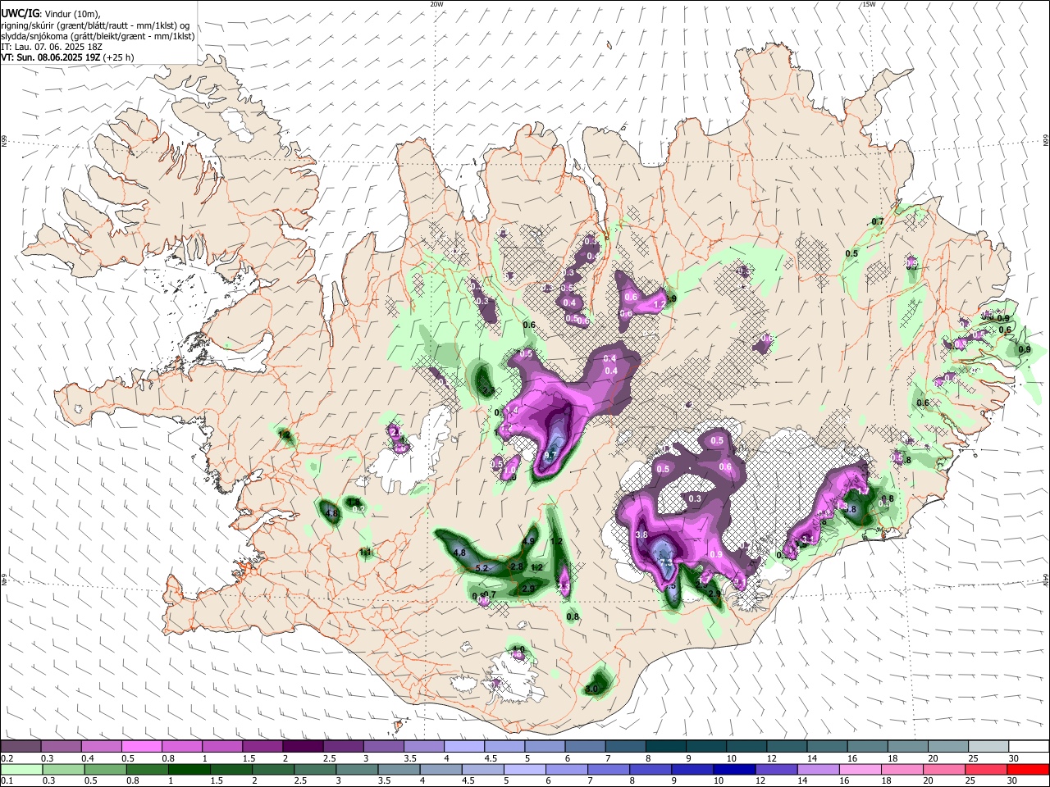Click the '4.9' precipitation value on map

click(x=528, y=542)
